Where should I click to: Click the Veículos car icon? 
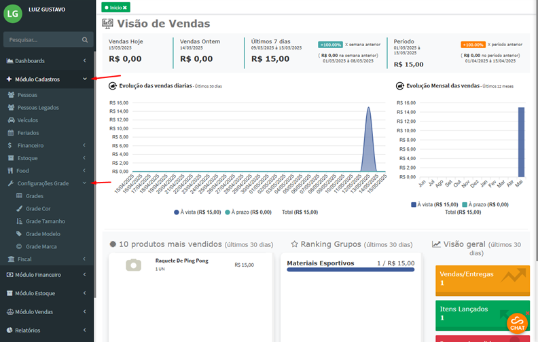12,120
